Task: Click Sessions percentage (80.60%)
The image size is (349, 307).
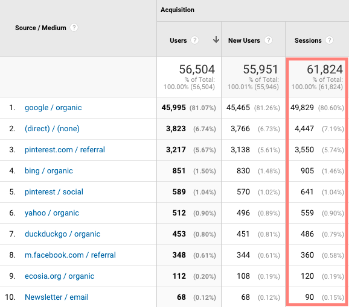Action: click(x=331, y=108)
